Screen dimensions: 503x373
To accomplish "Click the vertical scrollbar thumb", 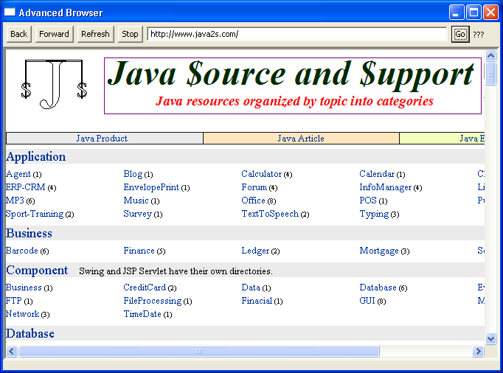I will coord(490,74).
